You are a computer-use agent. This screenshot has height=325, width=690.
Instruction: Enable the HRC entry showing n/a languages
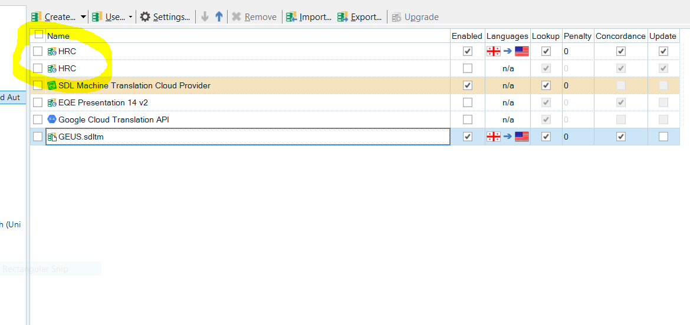tap(467, 68)
